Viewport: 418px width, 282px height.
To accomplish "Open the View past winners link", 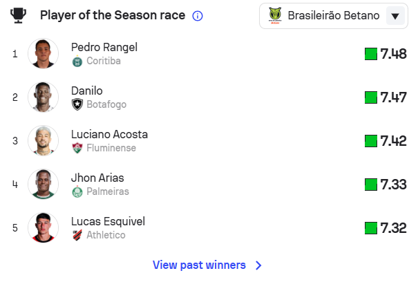I will pyautogui.click(x=199, y=265).
